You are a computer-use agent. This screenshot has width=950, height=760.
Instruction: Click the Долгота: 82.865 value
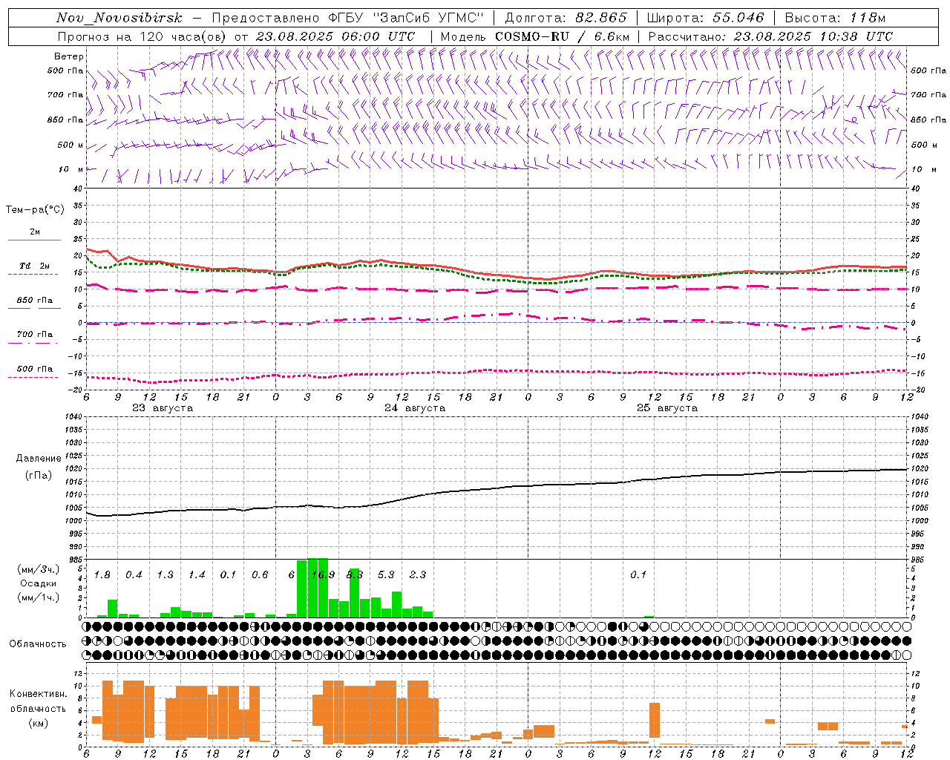(566, 18)
